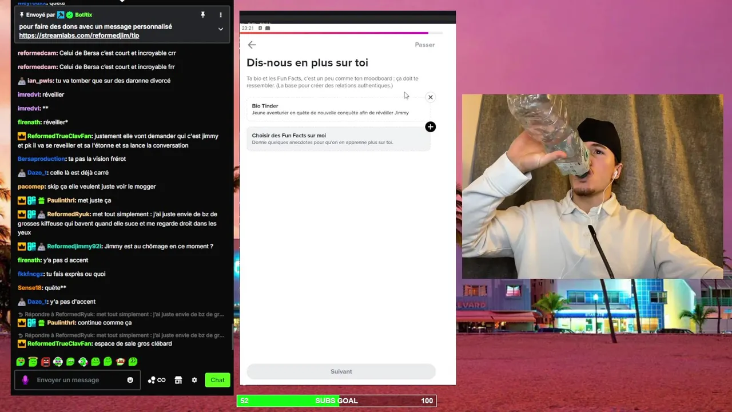Screen dimensions: 732x412
Task: Click 'Dis-nous en plus sur toi' heading
Action: 307,63
